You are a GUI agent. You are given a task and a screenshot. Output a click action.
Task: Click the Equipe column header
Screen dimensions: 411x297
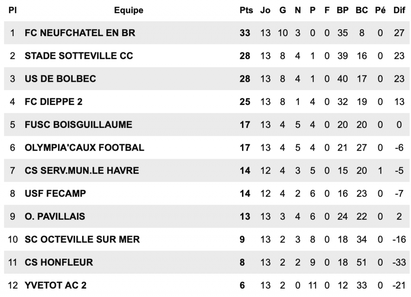point(128,10)
